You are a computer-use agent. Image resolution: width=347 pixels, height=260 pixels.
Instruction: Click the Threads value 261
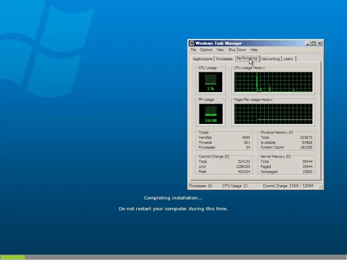(247, 143)
